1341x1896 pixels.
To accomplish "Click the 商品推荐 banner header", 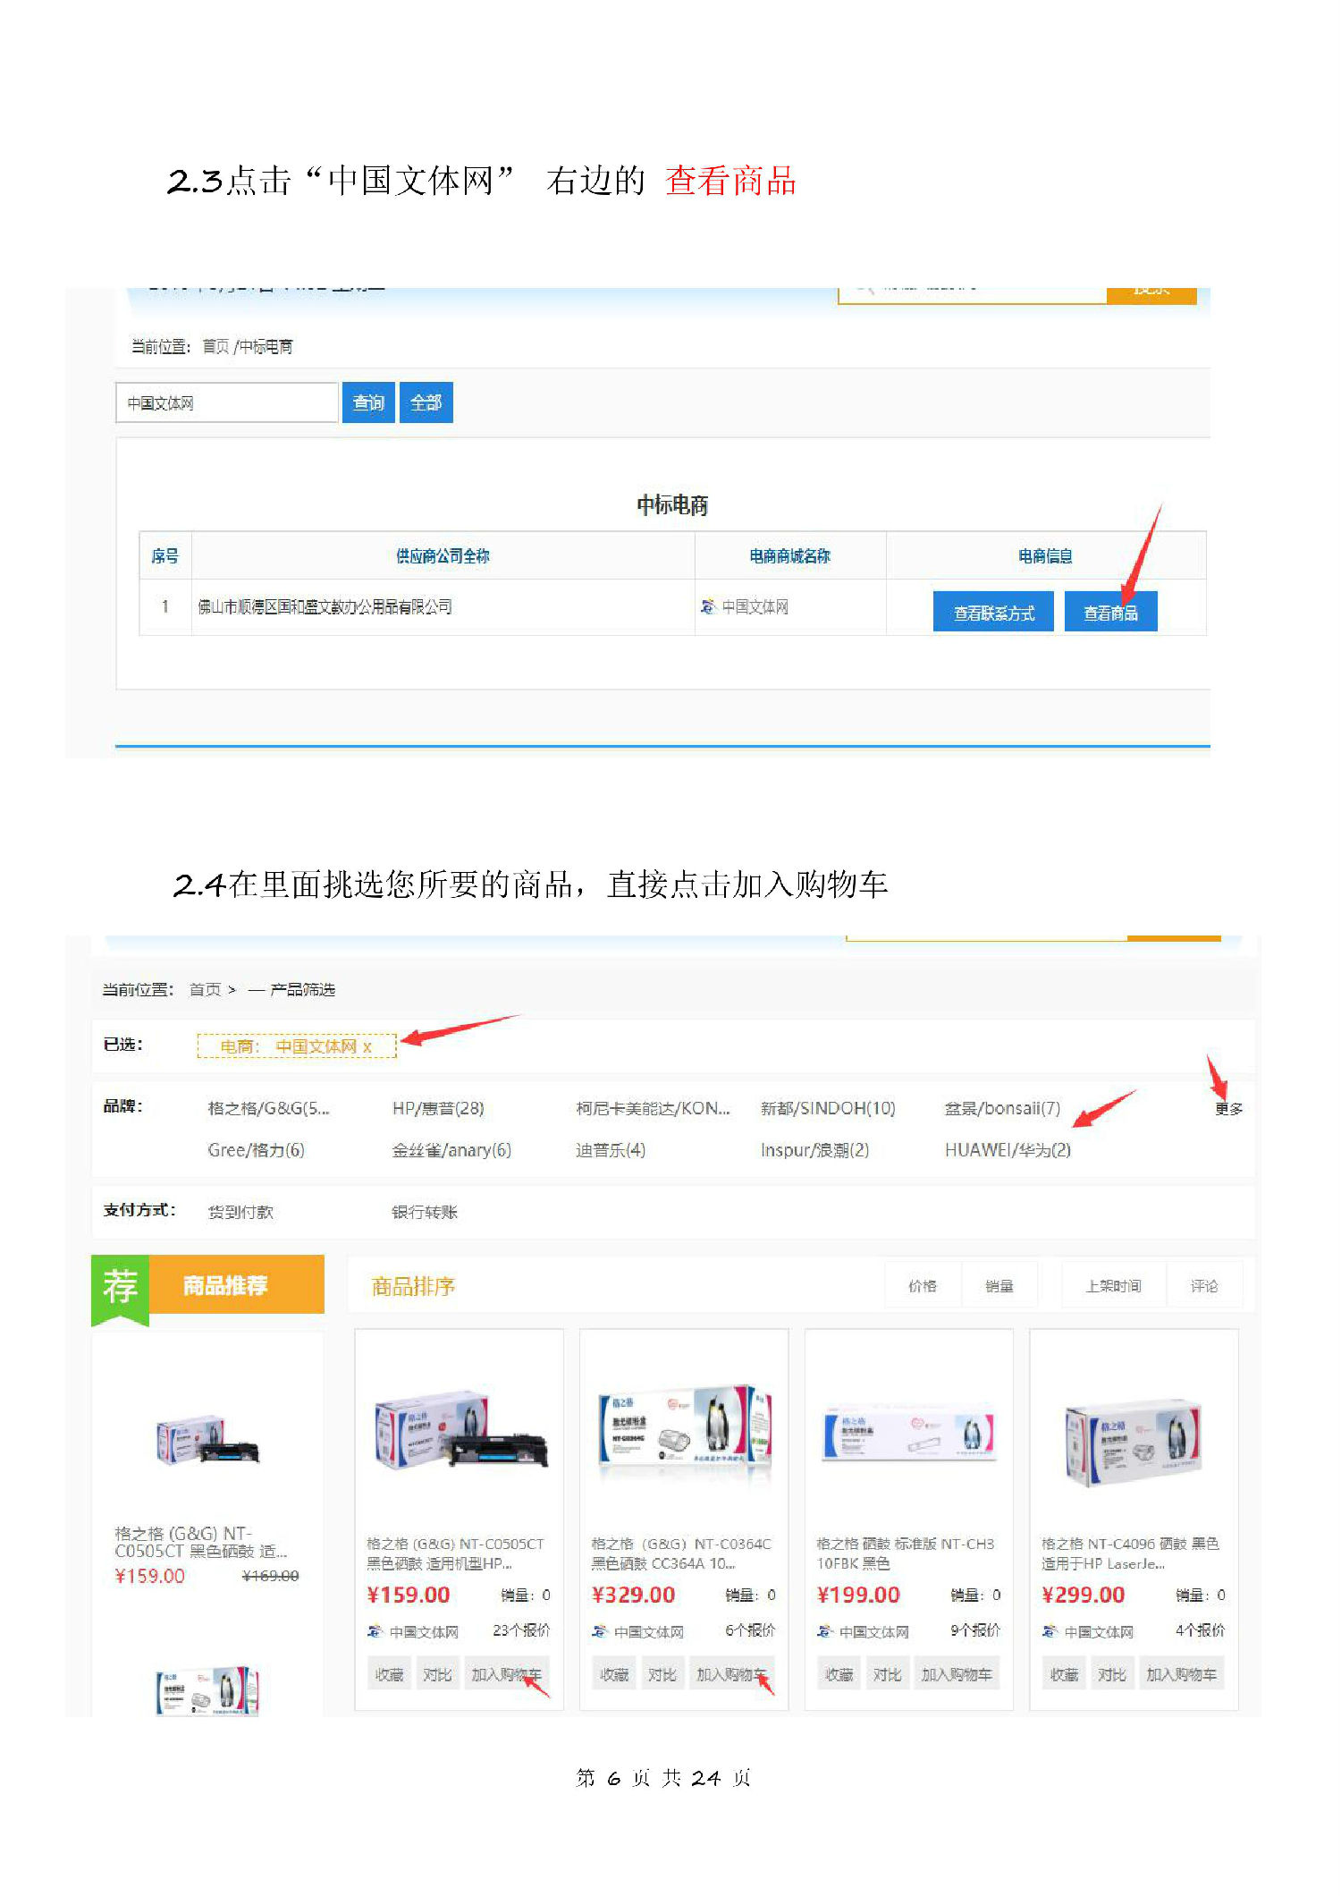I will click(208, 1285).
